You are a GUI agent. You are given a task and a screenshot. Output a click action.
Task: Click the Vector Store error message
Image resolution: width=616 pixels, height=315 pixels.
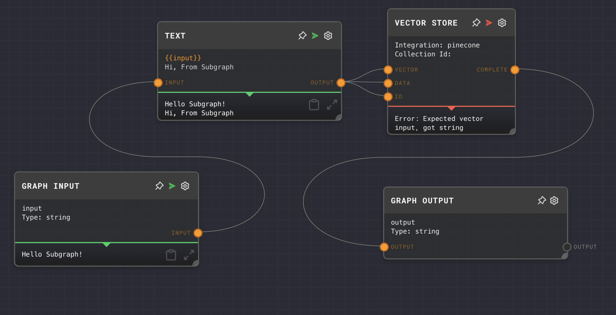(x=439, y=123)
